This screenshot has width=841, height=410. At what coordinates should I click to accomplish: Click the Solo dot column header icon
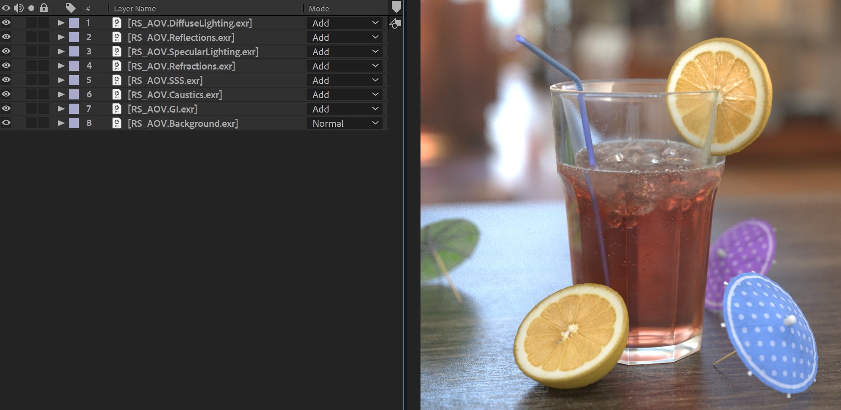[x=31, y=8]
